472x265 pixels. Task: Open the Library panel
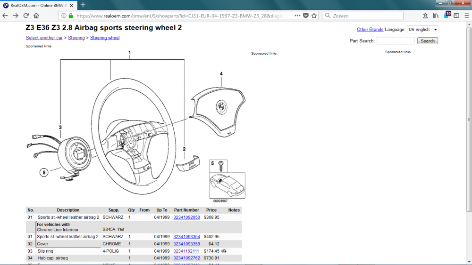coord(436,16)
